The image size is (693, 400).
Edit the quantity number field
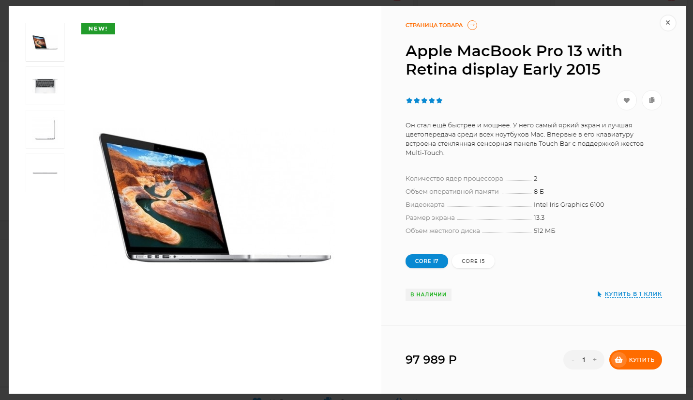pos(584,360)
